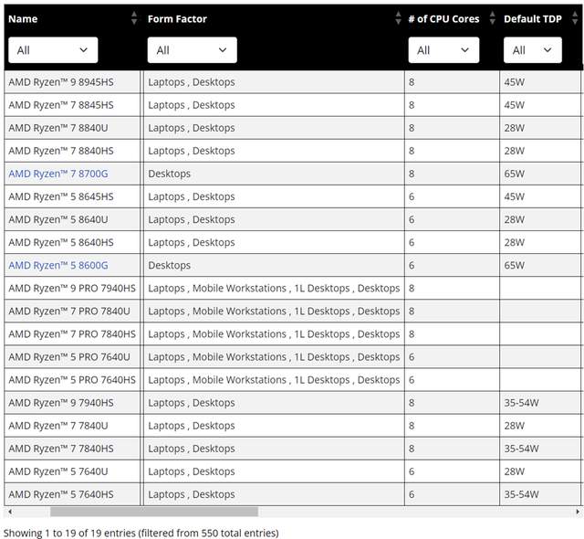Select the AMD Ryzen 9 7940HS name cell
This screenshot has height=539, width=584.
click(72, 403)
